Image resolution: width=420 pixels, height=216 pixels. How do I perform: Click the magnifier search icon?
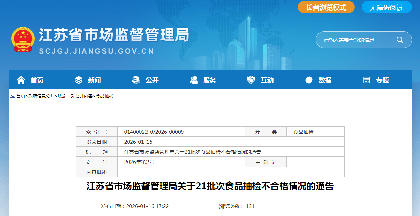click(400, 40)
